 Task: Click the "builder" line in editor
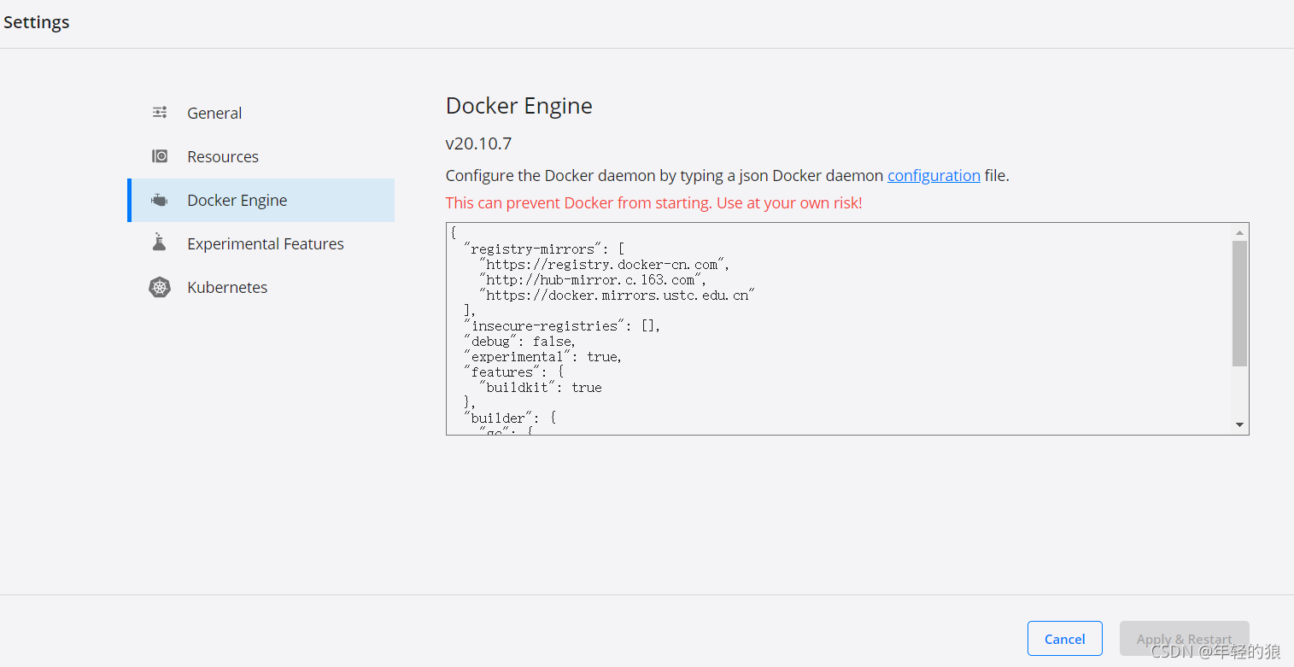point(510,418)
